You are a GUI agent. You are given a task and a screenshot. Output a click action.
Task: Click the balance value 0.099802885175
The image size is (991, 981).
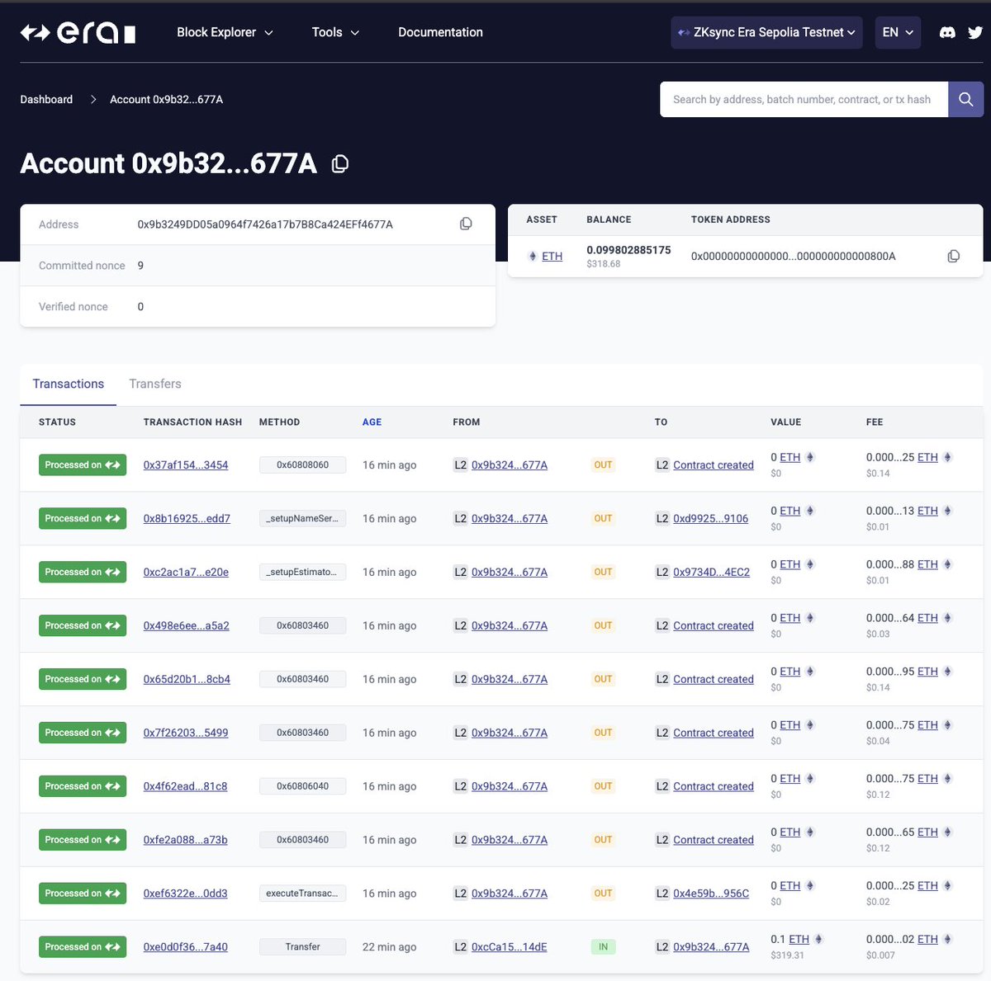(x=628, y=250)
